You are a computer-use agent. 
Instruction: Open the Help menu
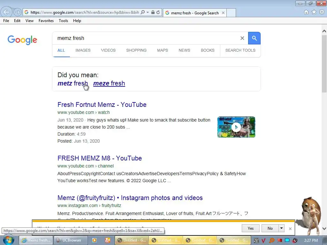(x=77, y=21)
